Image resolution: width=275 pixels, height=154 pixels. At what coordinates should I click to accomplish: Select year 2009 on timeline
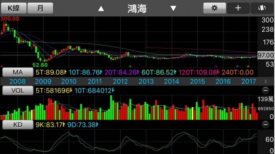click(43, 82)
